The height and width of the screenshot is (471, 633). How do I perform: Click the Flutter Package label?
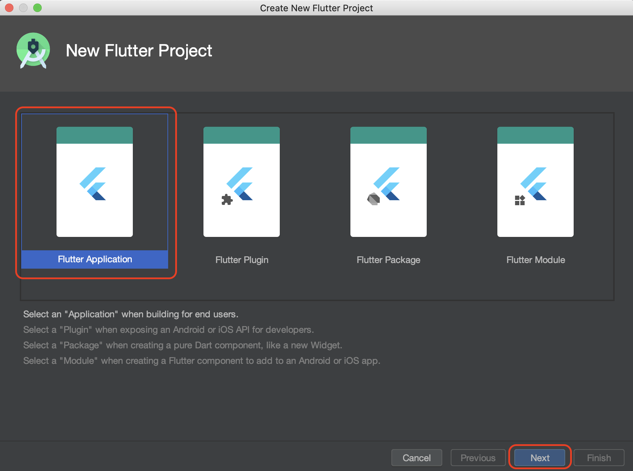click(x=389, y=260)
